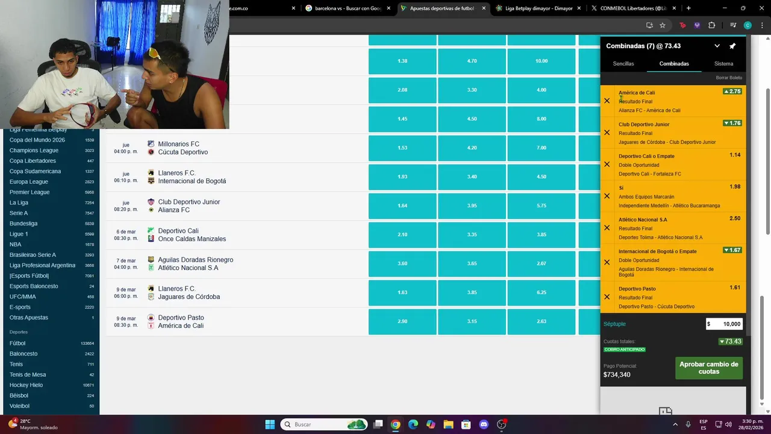Click the install app icon in address bar
This screenshot has width=771, height=434.
tap(649, 25)
